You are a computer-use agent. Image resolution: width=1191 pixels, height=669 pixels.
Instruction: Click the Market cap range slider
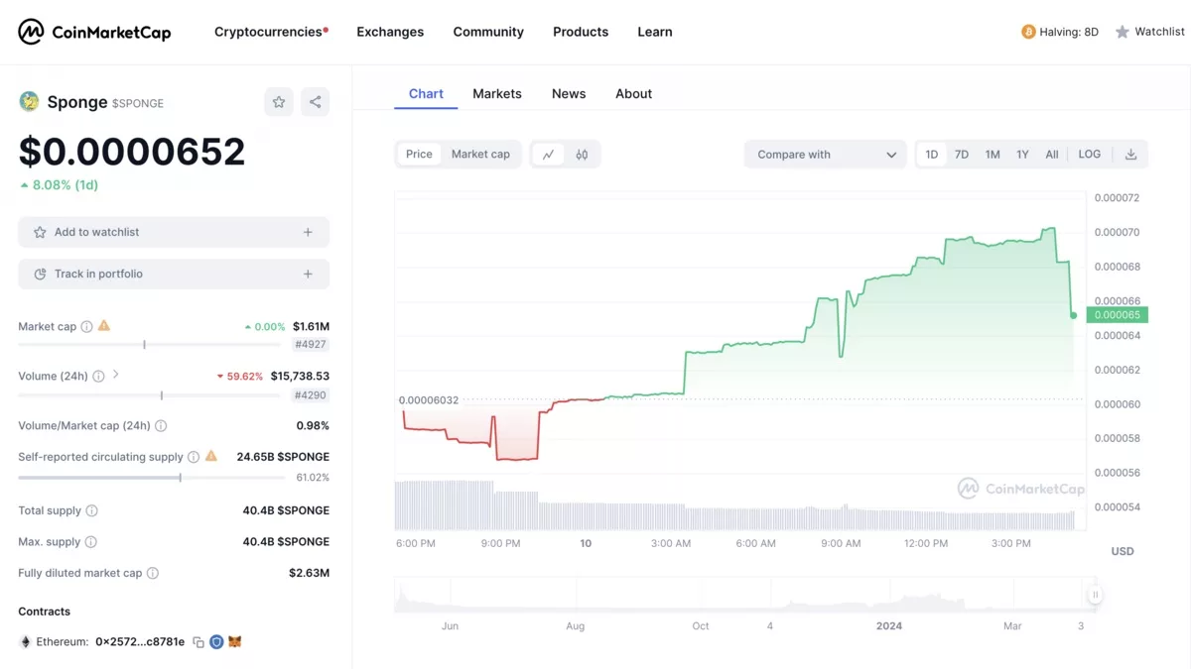point(149,345)
